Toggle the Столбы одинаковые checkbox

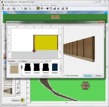pyautogui.click(x=64, y=76)
